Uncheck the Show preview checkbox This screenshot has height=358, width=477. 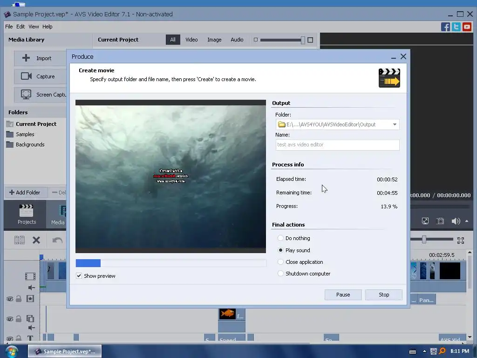point(79,276)
